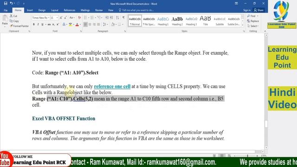This screenshot has width=297, height=167.
Task: Sort the selected text
Action: pyautogui.click(x=117, y=18)
